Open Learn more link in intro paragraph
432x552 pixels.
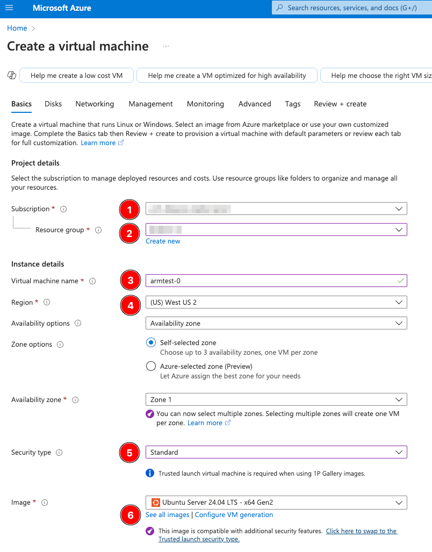(98, 142)
